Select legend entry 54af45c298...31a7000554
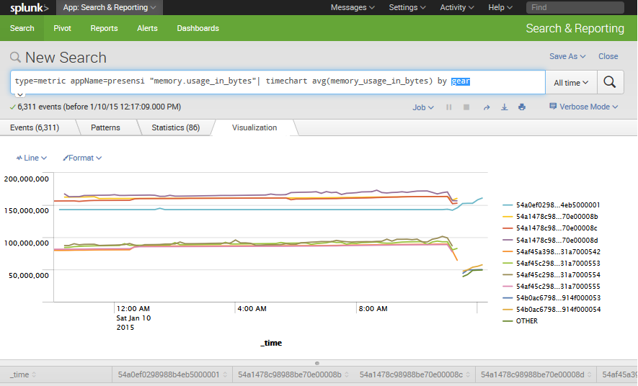 pyautogui.click(x=551, y=274)
